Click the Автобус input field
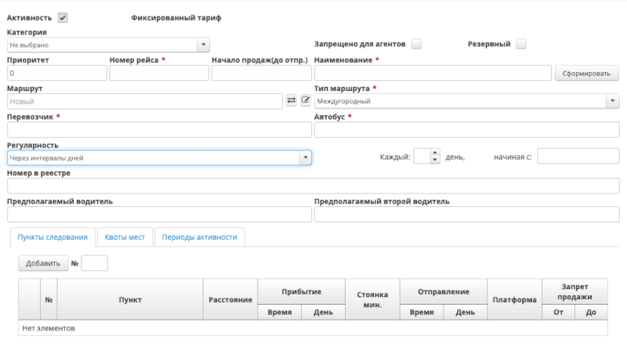Viewport: 627px width, 344px height. pyautogui.click(x=466, y=130)
